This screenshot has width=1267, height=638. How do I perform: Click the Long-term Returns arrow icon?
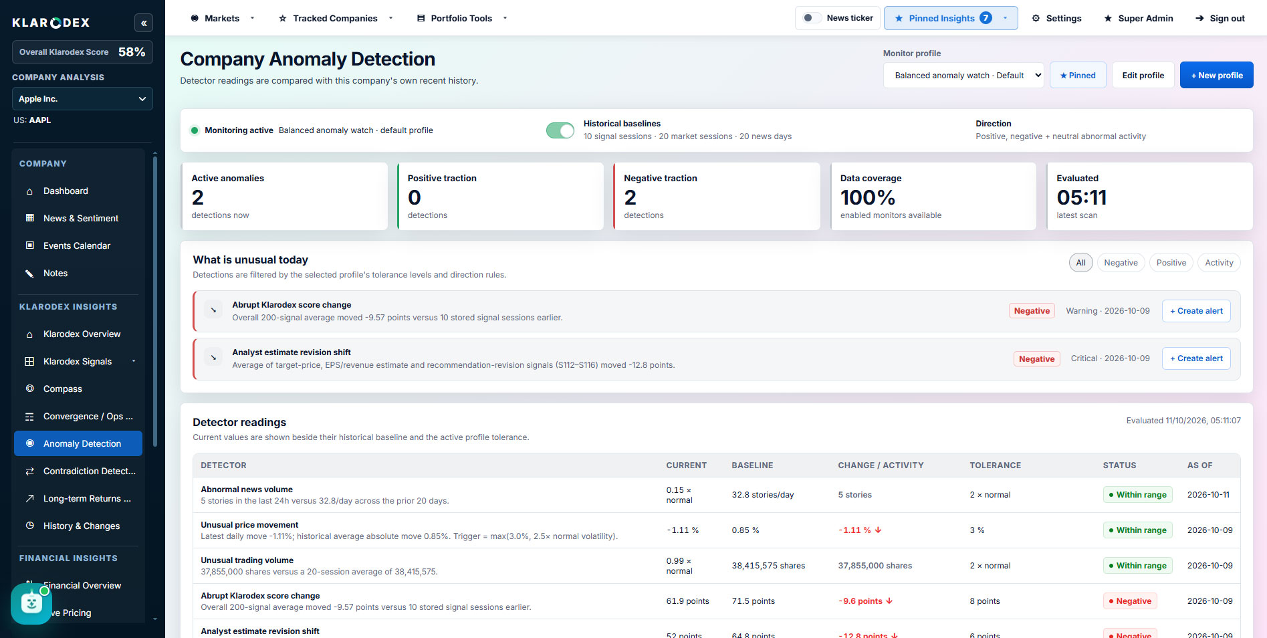click(x=29, y=498)
